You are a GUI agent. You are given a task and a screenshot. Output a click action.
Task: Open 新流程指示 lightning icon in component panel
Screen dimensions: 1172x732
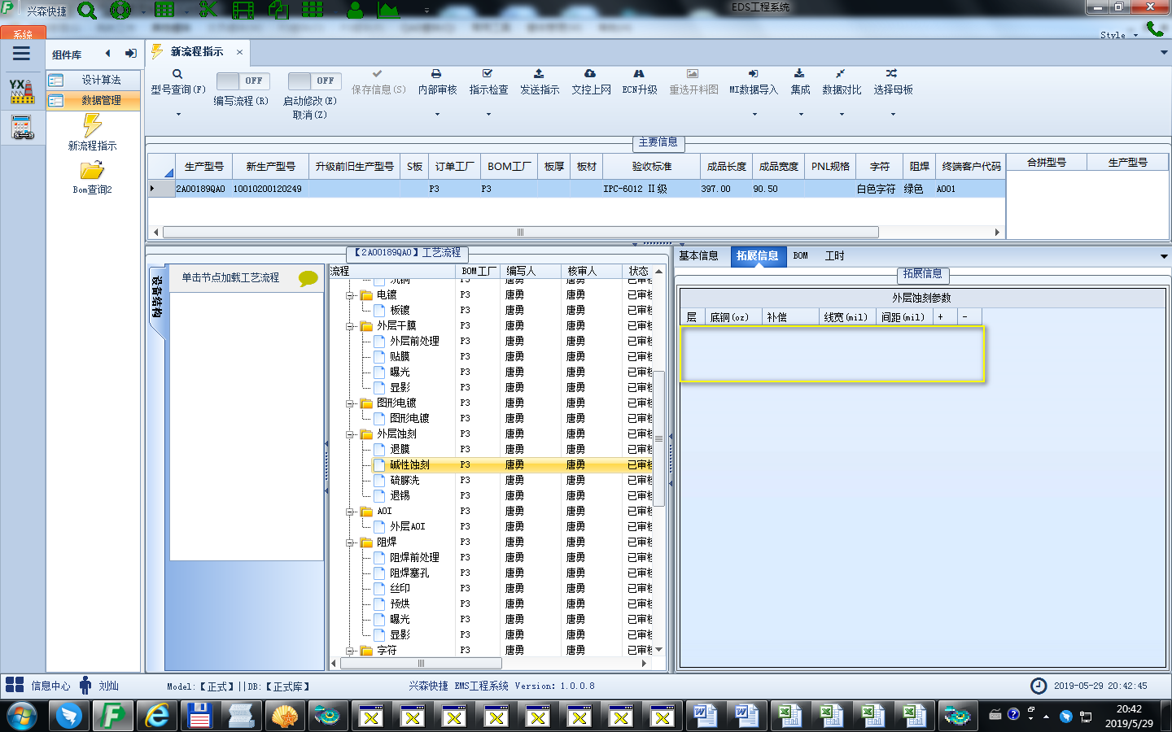pyautogui.click(x=92, y=125)
